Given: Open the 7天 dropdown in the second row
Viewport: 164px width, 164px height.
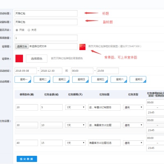Looking at the screenshot, I should point(75,125).
